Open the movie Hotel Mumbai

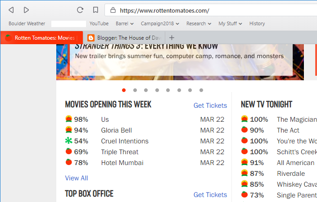pos(122,163)
